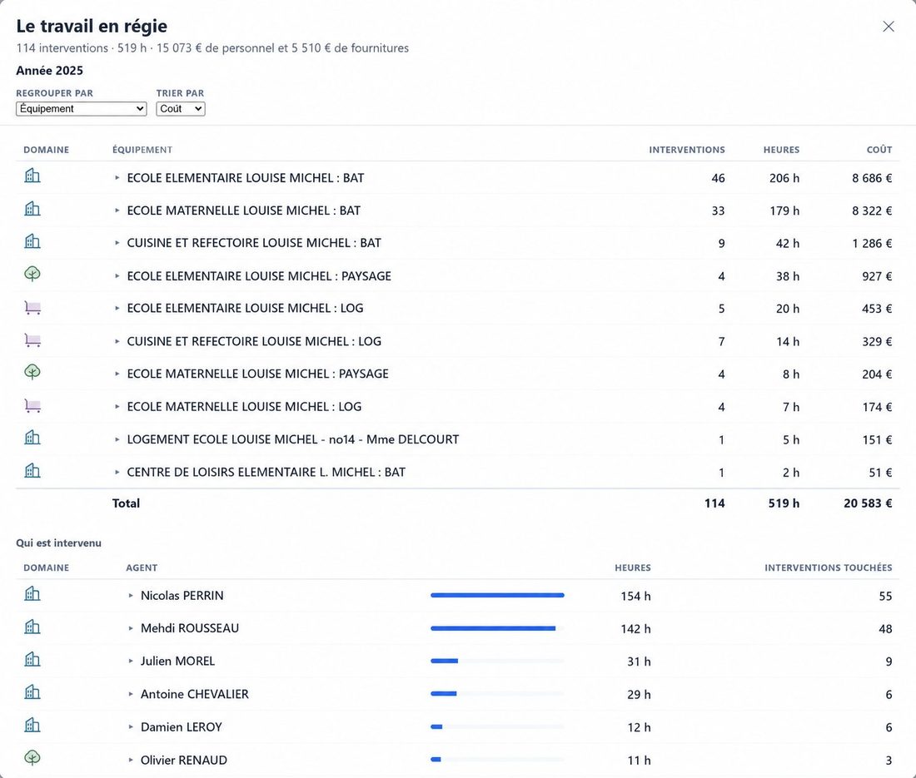Click building icon for CUISINE ET REFECTOIRE : BAT
The width and height of the screenshot is (916, 778).
[x=32, y=241]
